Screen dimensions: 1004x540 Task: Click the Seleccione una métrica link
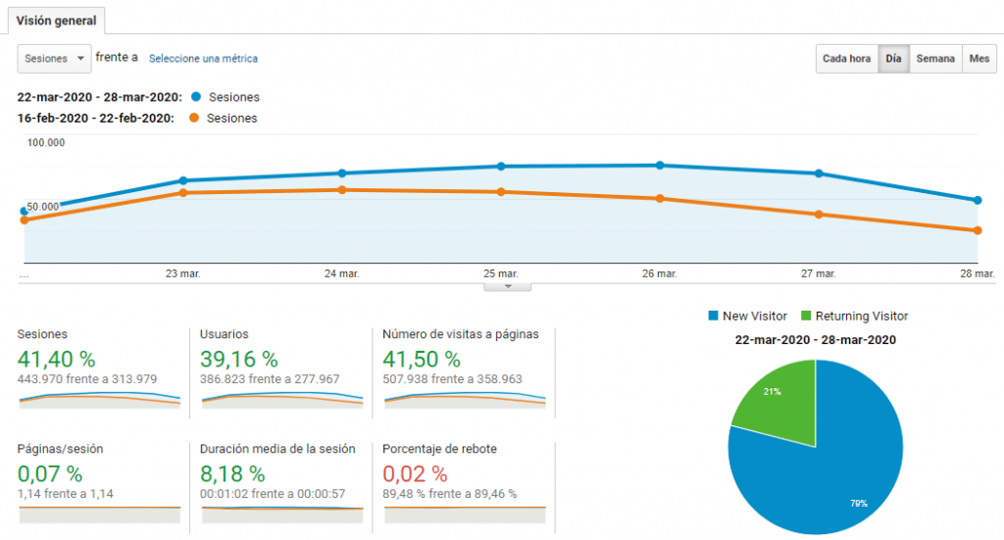[x=203, y=58]
